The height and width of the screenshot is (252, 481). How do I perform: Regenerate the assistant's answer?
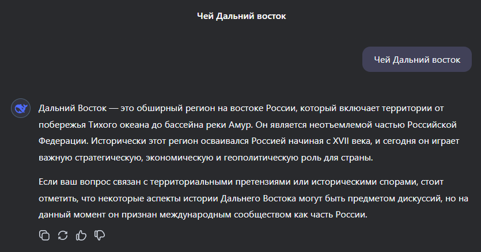63,235
